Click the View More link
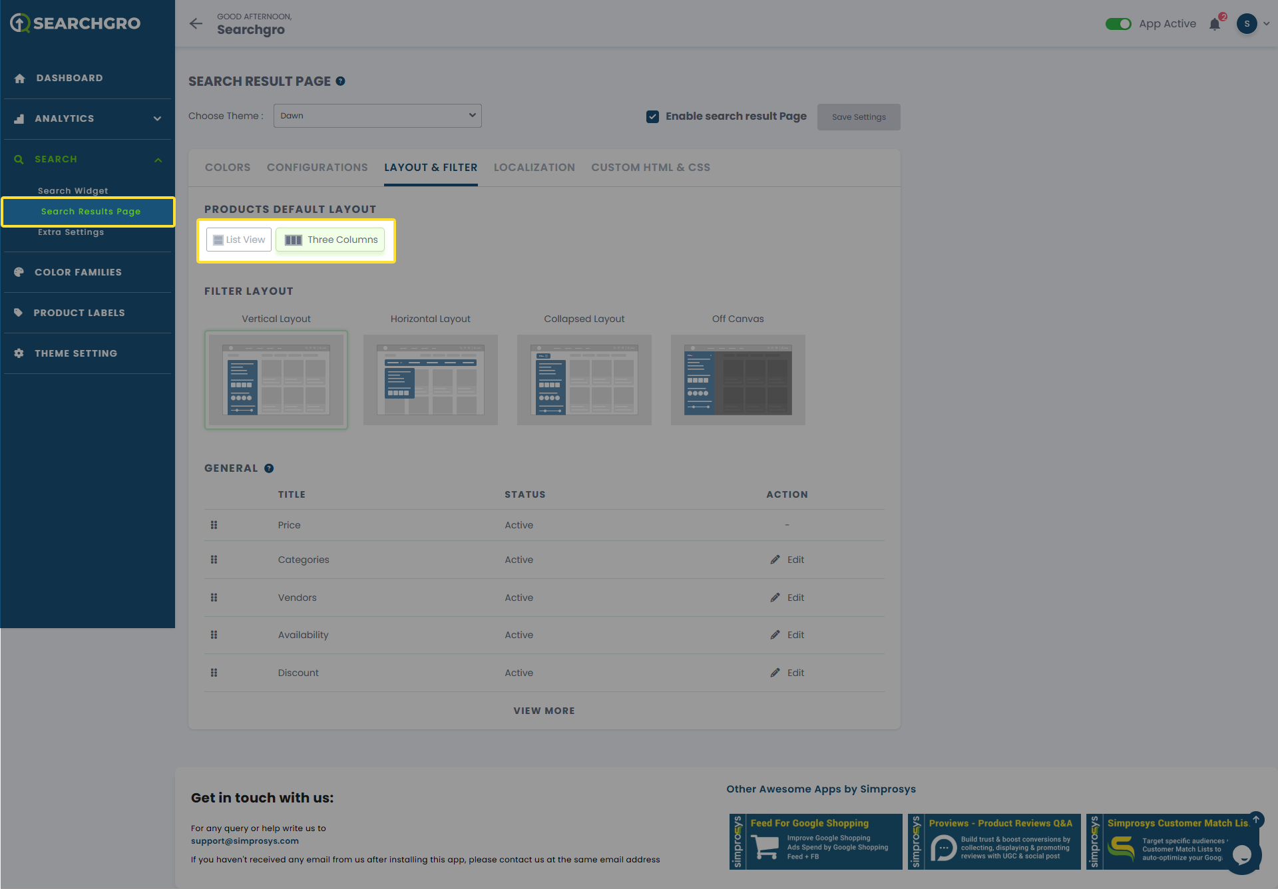Image resolution: width=1278 pixels, height=889 pixels. tap(544, 711)
